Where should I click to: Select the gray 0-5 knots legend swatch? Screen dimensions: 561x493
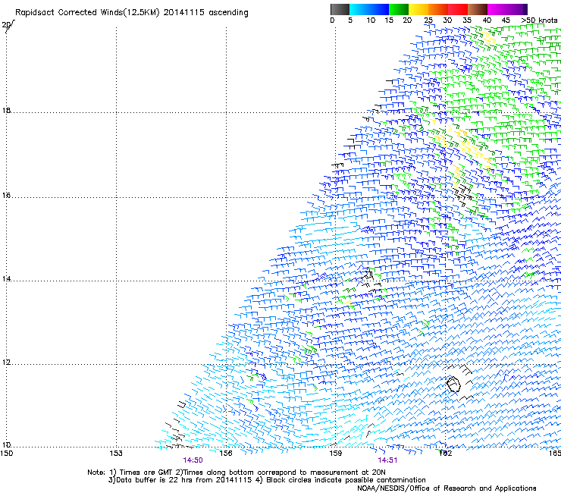click(x=340, y=9)
